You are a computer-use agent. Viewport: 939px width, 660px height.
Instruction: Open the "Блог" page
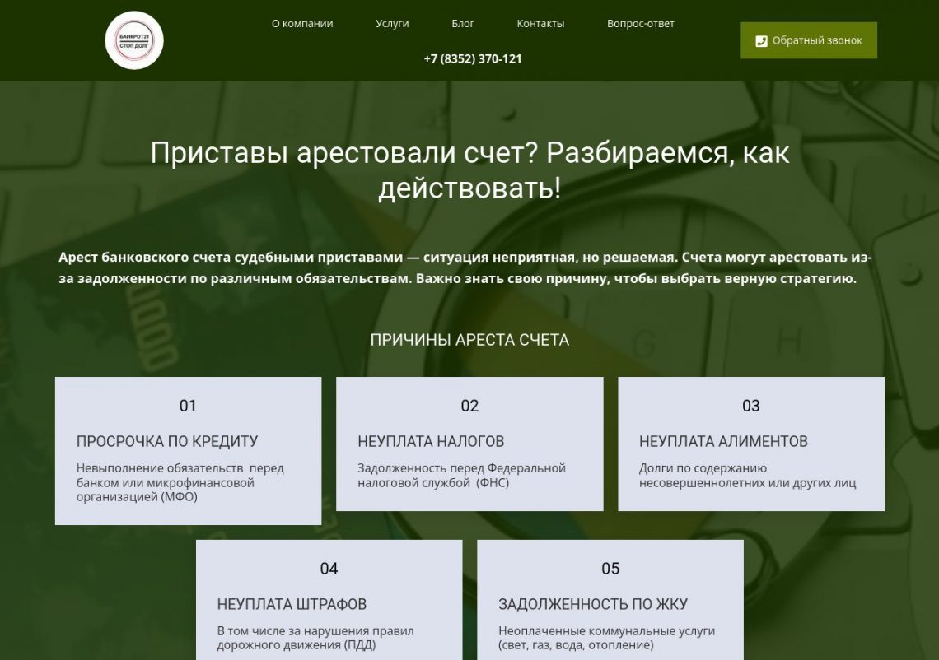click(x=463, y=24)
